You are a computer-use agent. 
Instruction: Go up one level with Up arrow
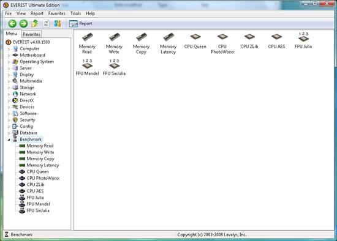[x=34, y=24]
